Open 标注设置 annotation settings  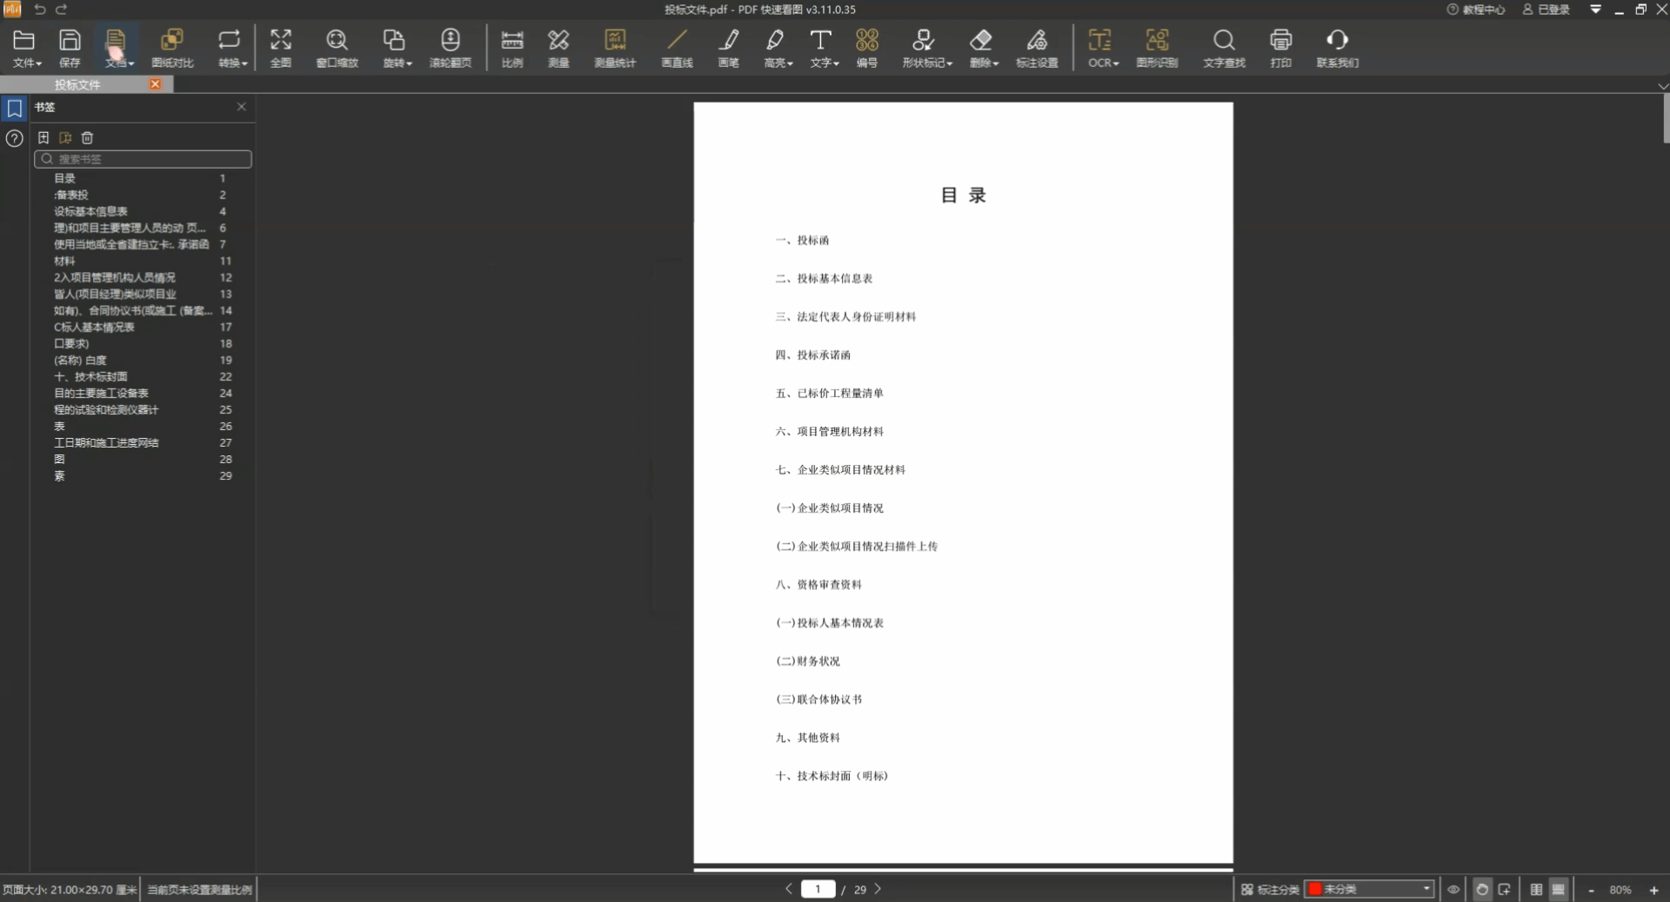coord(1037,48)
